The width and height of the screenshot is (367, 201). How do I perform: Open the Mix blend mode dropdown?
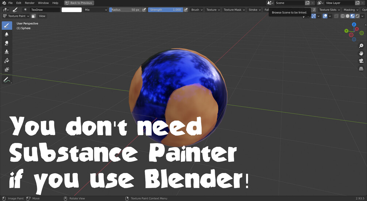point(96,10)
